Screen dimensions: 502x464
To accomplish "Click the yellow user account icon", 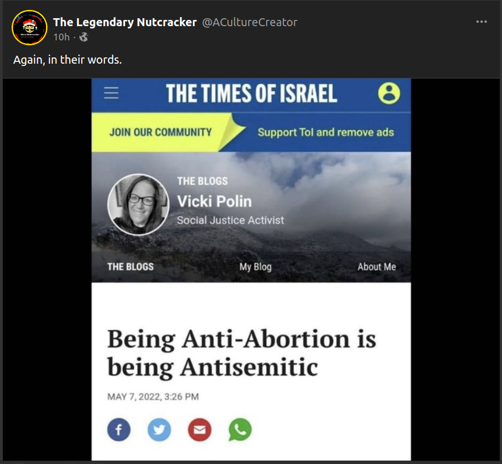I will click(389, 93).
